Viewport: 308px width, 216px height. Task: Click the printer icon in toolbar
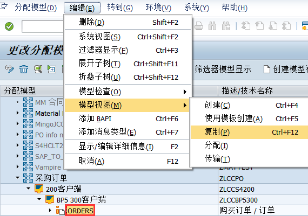click(199, 26)
